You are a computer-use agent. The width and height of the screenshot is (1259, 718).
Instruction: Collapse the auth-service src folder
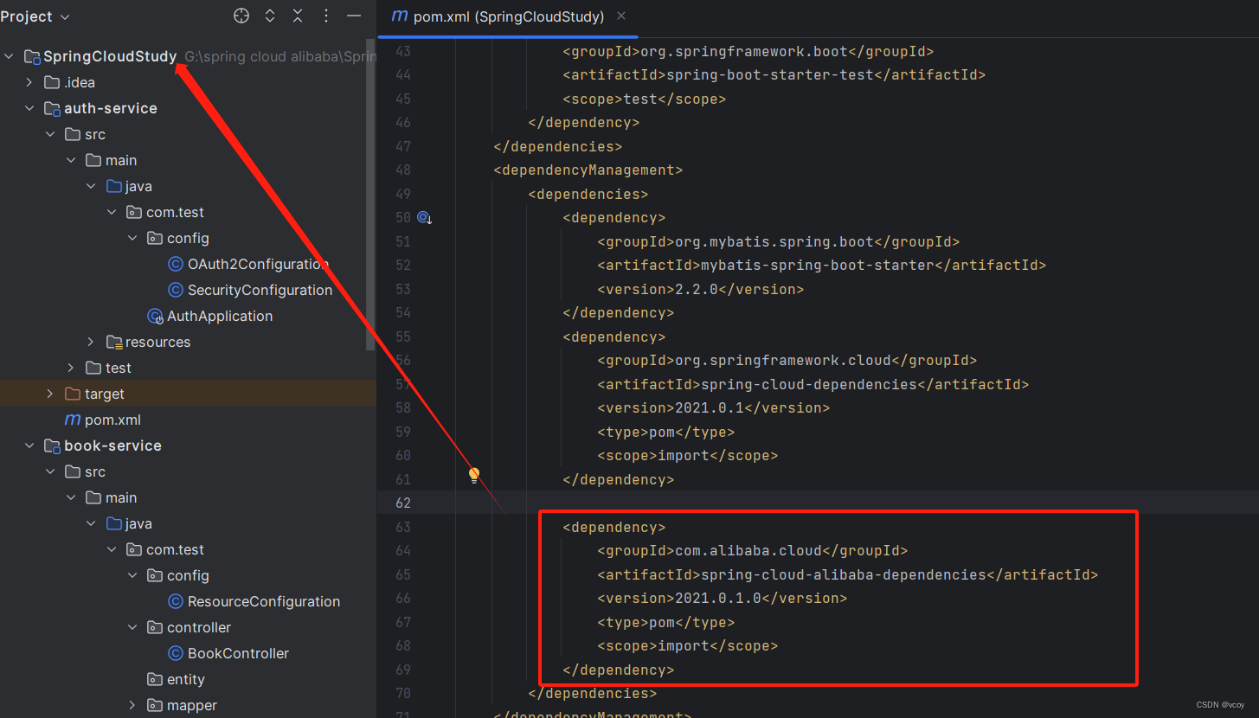click(x=49, y=134)
